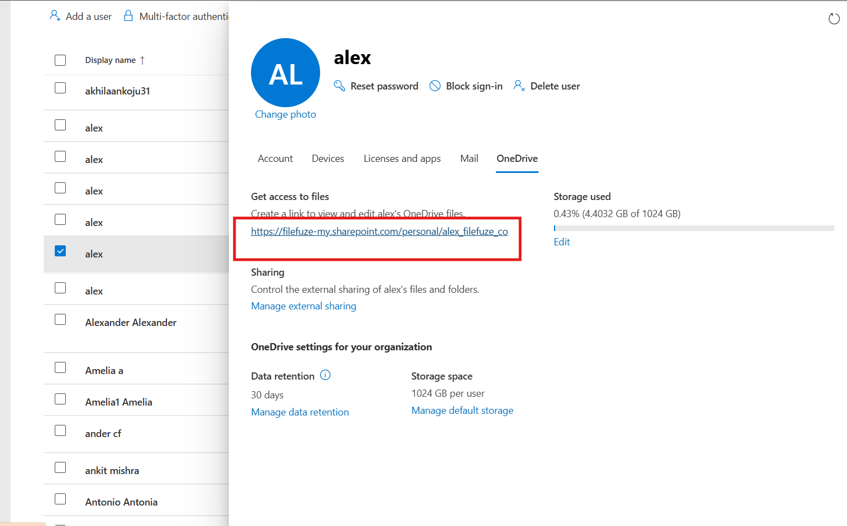
Task: Click Change photo under alex's avatar
Action: (x=285, y=114)
